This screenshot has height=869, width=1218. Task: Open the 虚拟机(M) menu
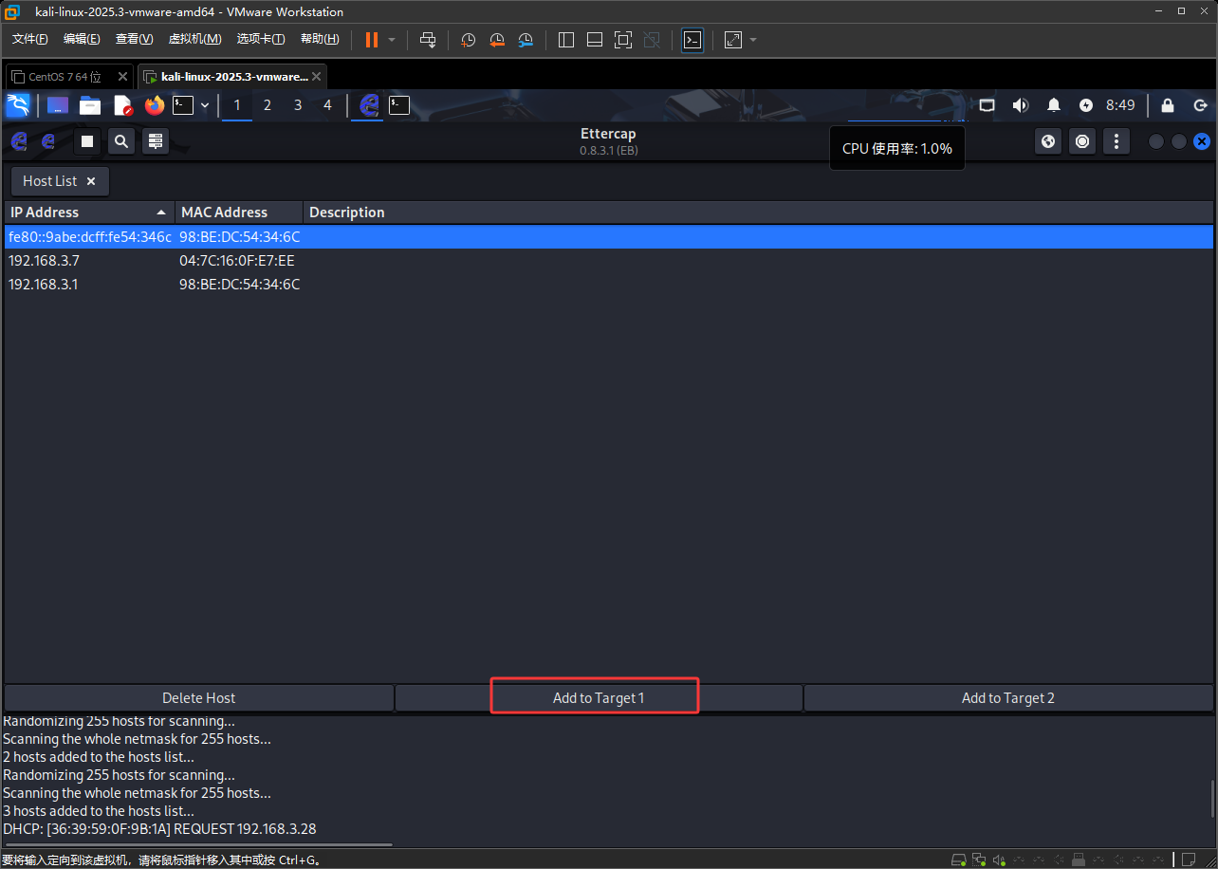[194, 39]
